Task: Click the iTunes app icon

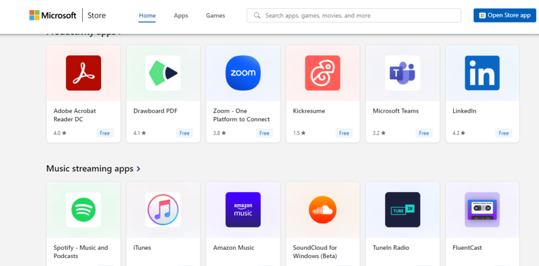Action: point(163,210)
